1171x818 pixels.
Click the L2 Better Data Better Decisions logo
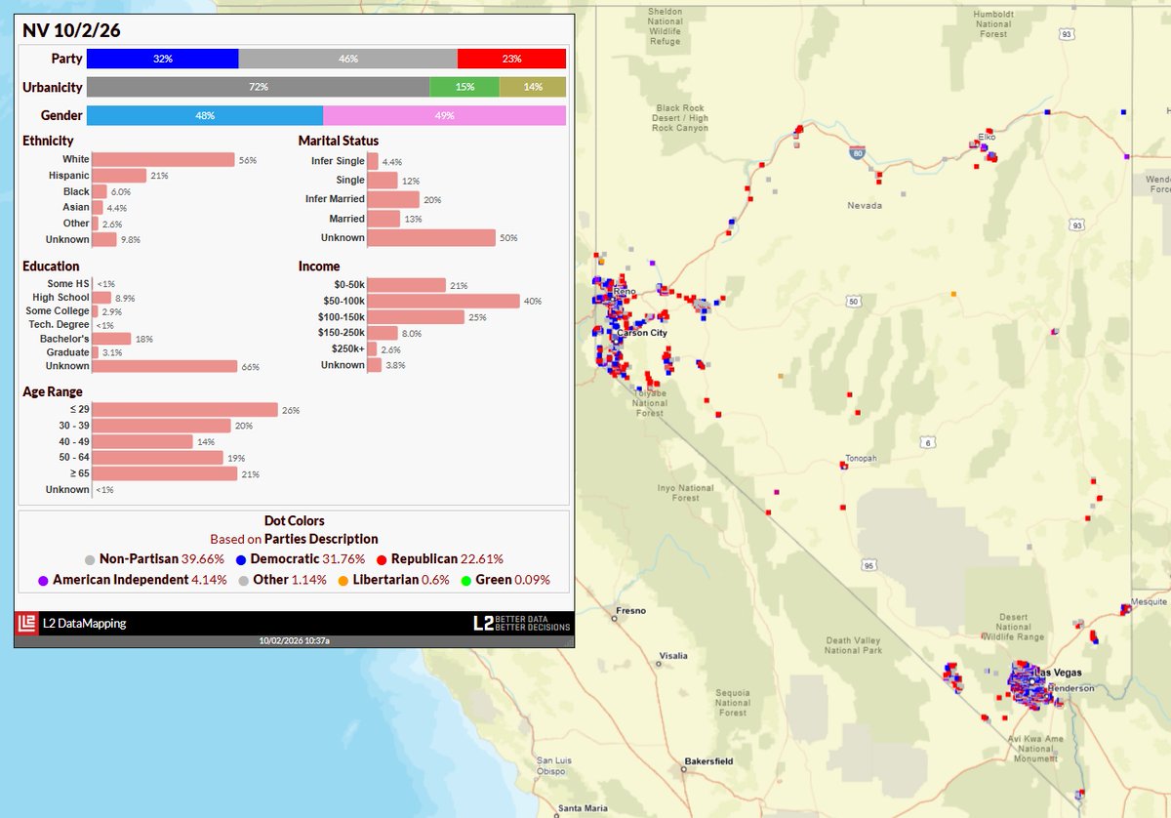coord(521,623)
